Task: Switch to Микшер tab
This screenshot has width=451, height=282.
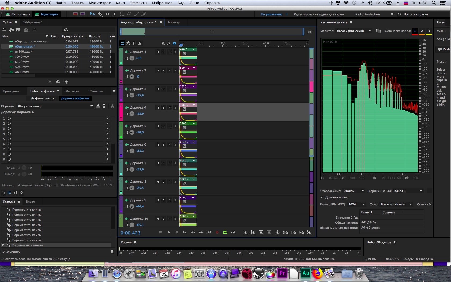Action: [x=174, y=22]
